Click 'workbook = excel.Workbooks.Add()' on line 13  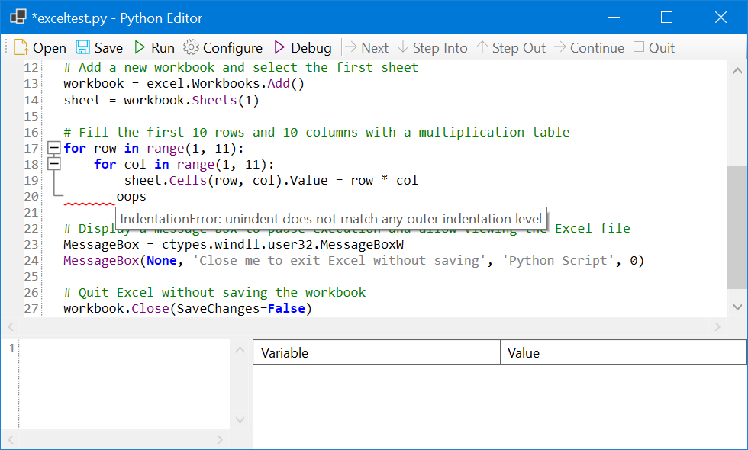(x=184, y=83)
